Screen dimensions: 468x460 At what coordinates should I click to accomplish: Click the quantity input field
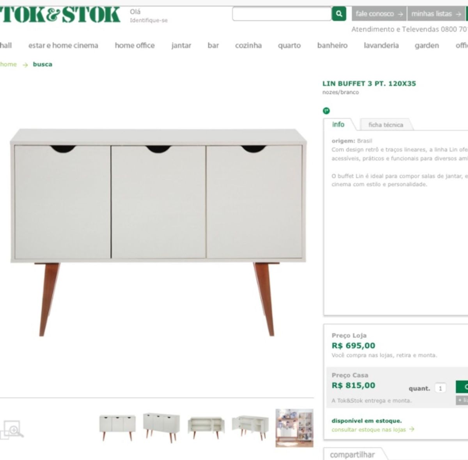pyautogui.click(x=440, y=388)
